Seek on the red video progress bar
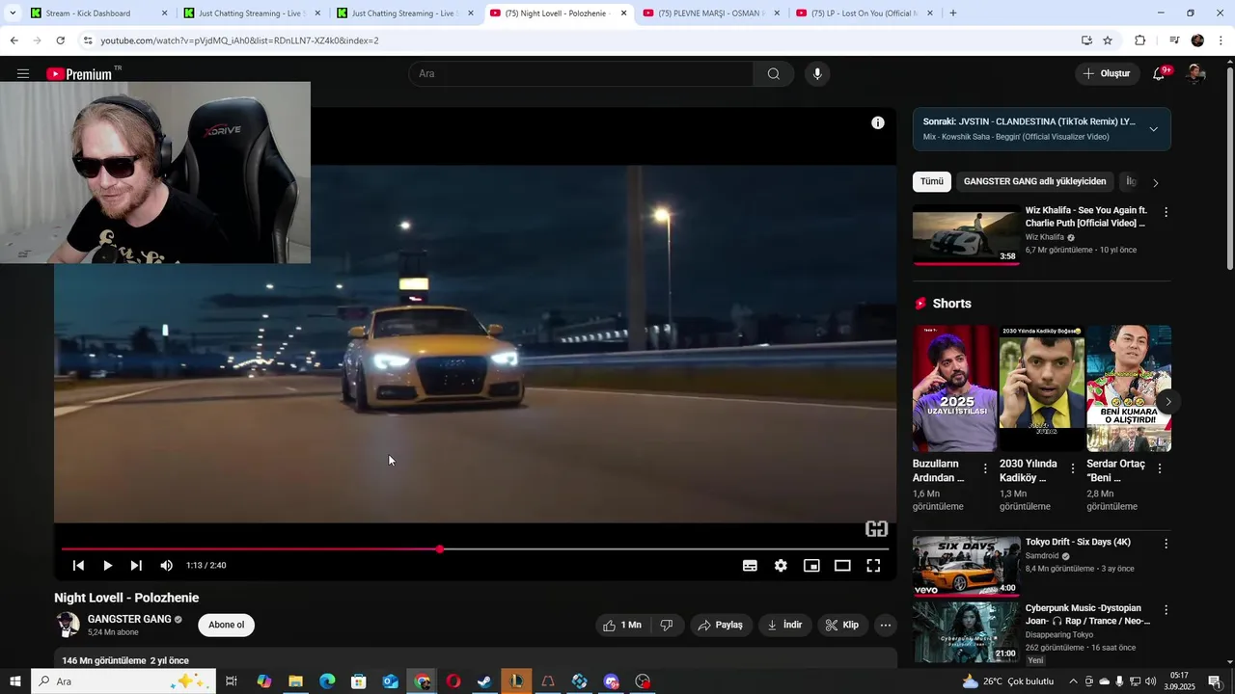The image size is (1235, 694). tap(475, 549)
